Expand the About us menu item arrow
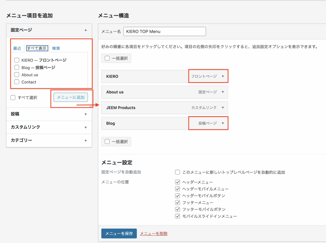 [x=223, y=92]
